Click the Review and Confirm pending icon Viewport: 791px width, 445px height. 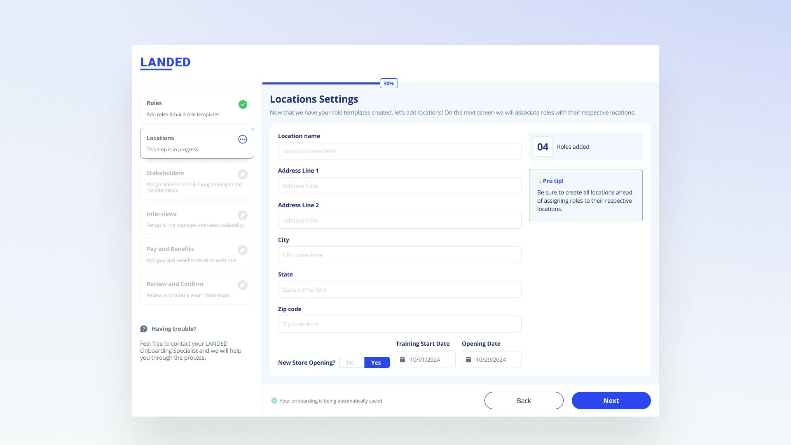click(242, 285)
